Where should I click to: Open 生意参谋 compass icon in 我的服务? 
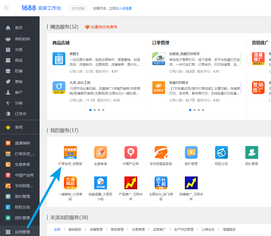pyautogui.click(x=101, y=152)
